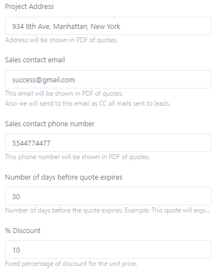Image resolution: width=220 pixels, height=272 pixels.
Task: Click the Number of days before quote expires label
Action: (64, 177)
